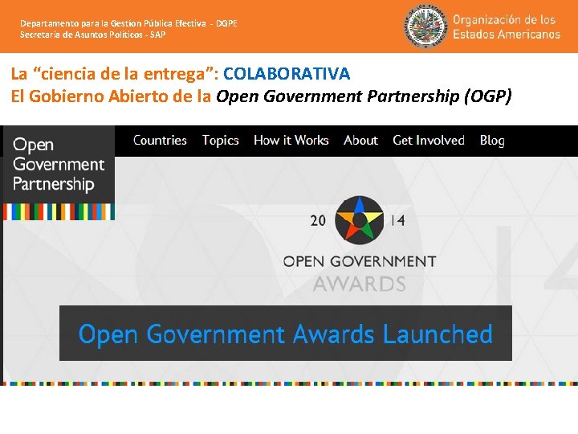Open the Topics menu item
The image size is (578, 434).
click(x=221, y=141)
